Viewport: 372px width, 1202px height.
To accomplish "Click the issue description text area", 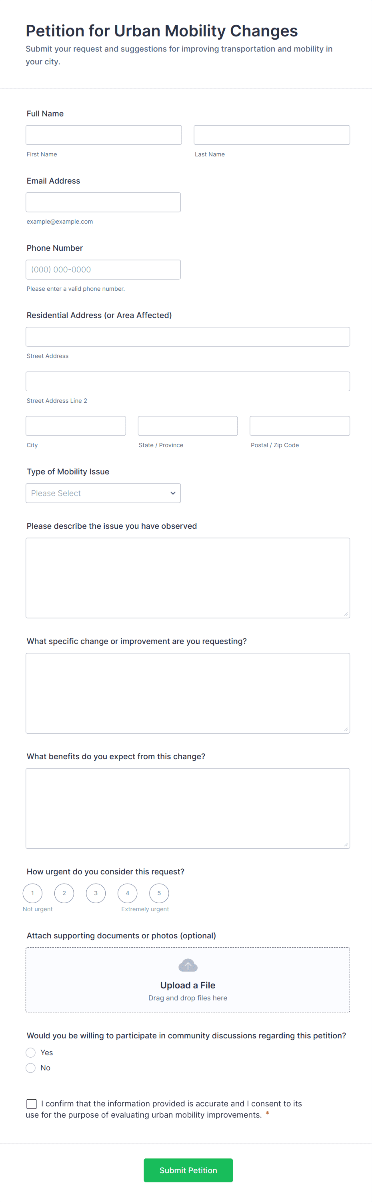I will coord(188,578).
